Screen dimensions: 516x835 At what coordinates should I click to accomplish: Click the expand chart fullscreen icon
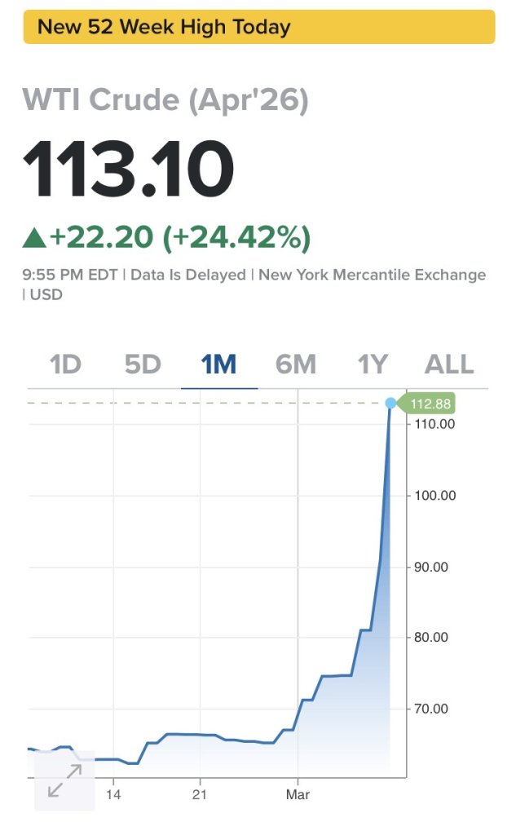click(x=64, y=781)
